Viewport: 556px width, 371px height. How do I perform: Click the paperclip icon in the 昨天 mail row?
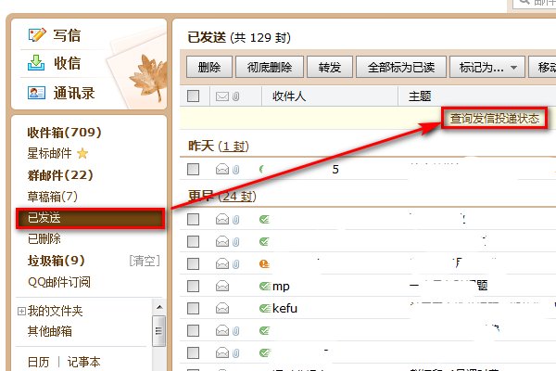click(x=235, y=170)
